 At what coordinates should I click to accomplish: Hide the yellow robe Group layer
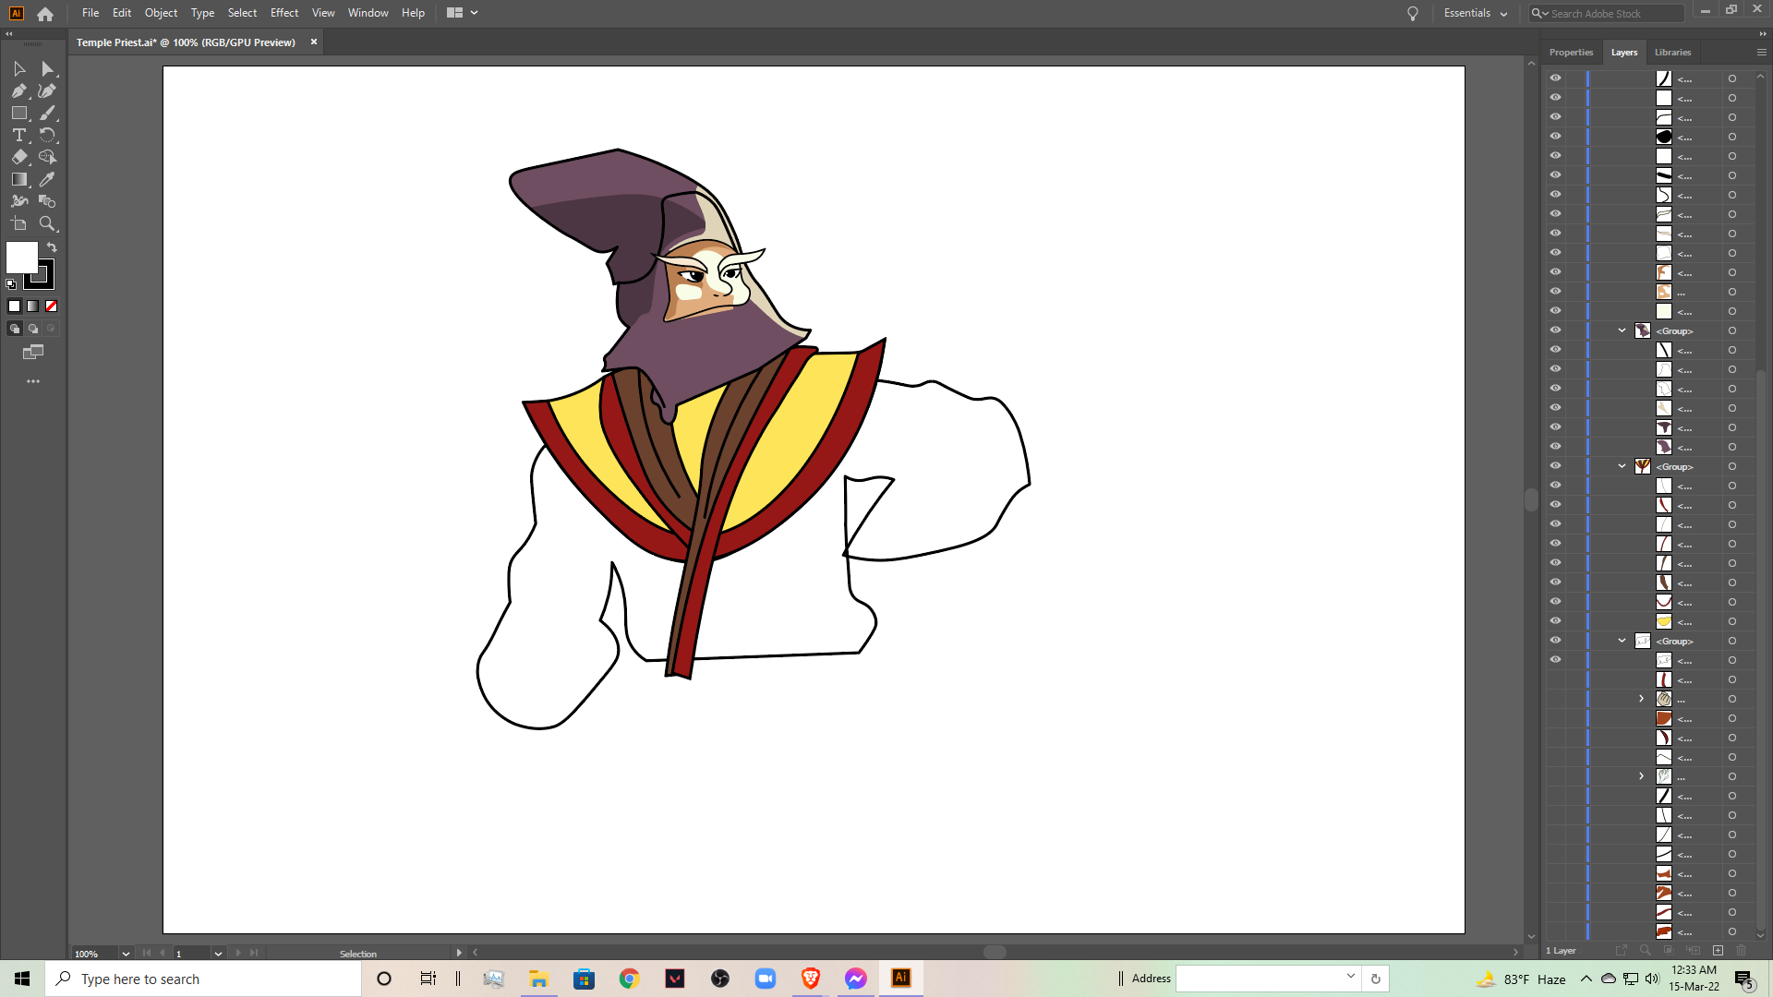[x=1555, y=466]
